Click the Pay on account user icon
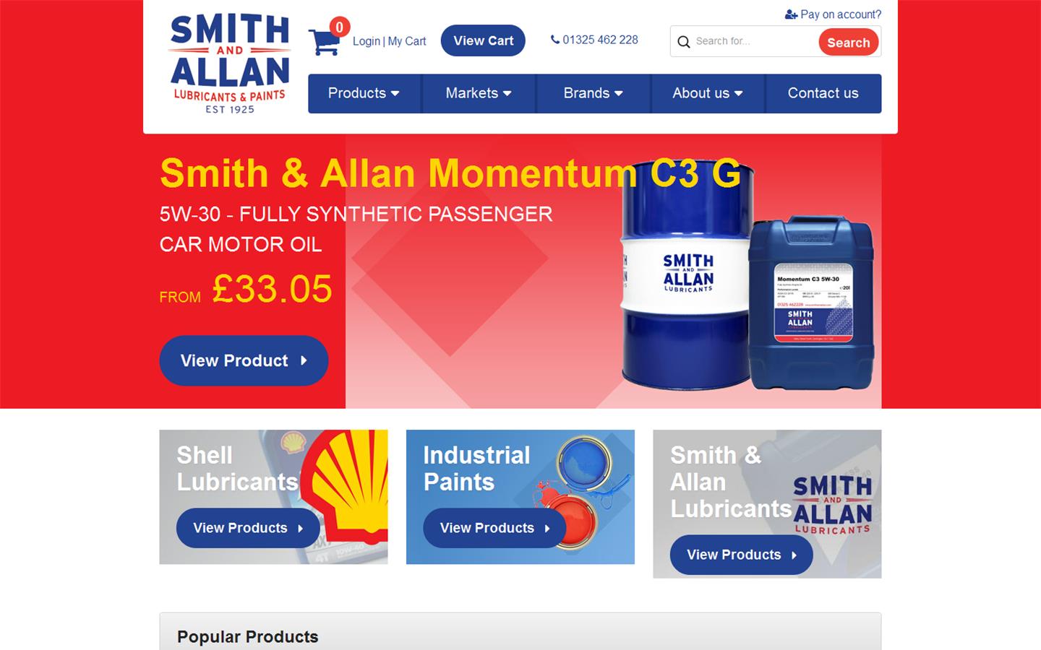The image size is (1041, 650). [x=791, y=14]
